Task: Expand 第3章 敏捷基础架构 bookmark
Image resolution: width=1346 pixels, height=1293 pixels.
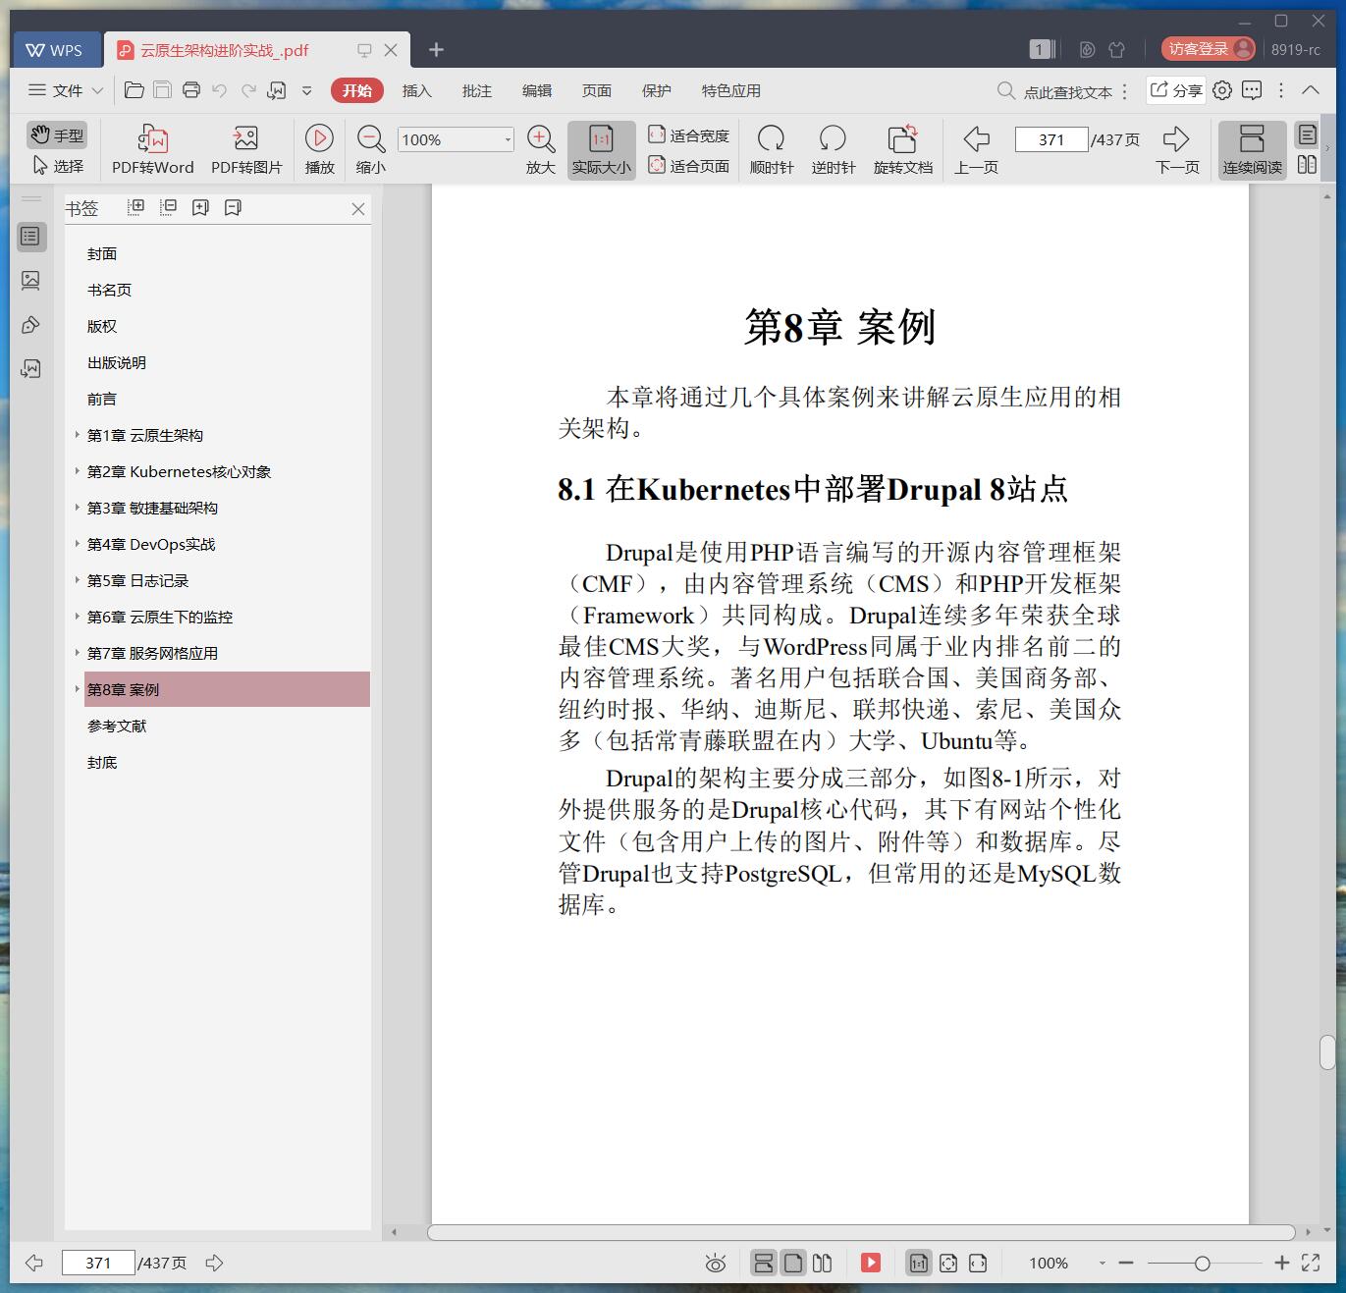Action: [78, 507]
